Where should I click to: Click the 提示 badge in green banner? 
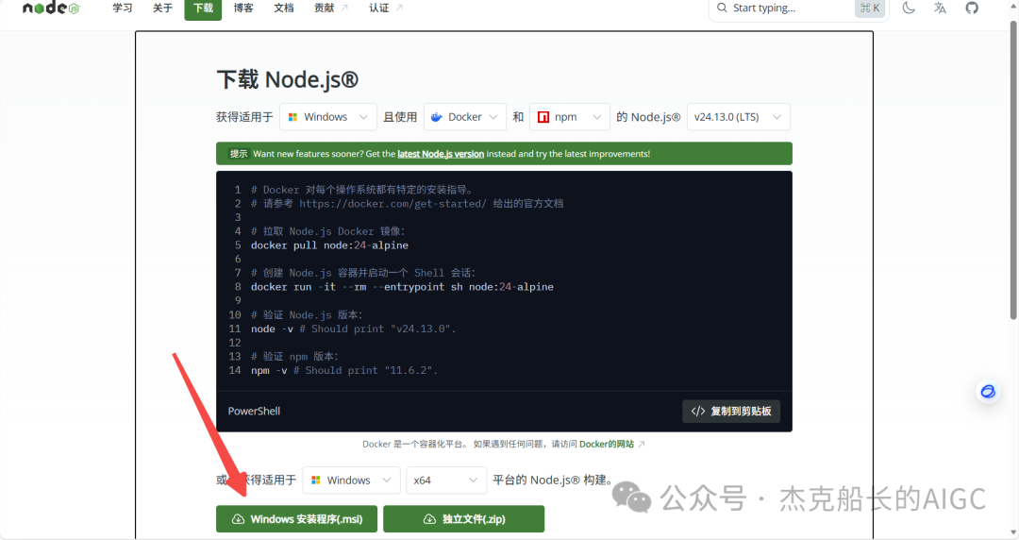pyautogui.click(x=239, y=154)
